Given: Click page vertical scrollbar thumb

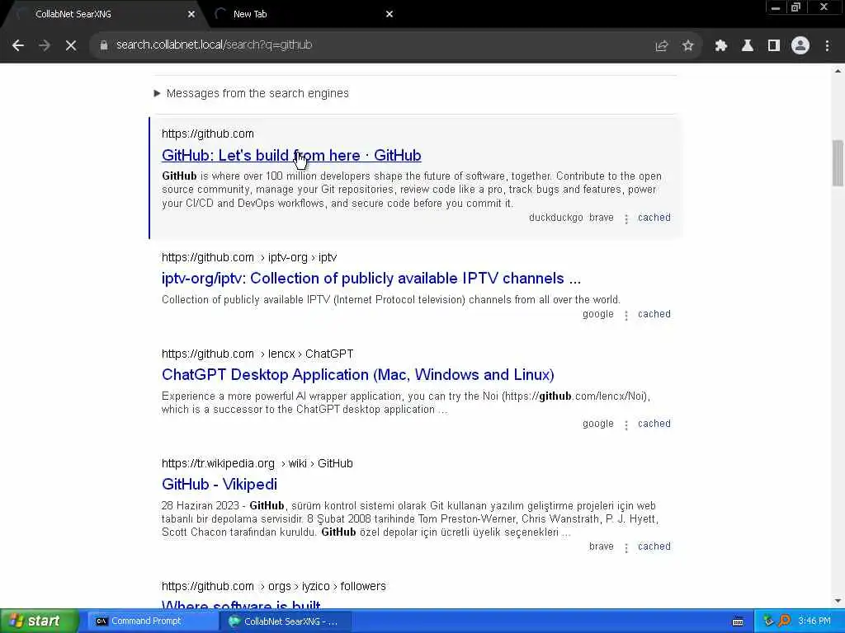Looking at the screenshot, I should [838, 162].
